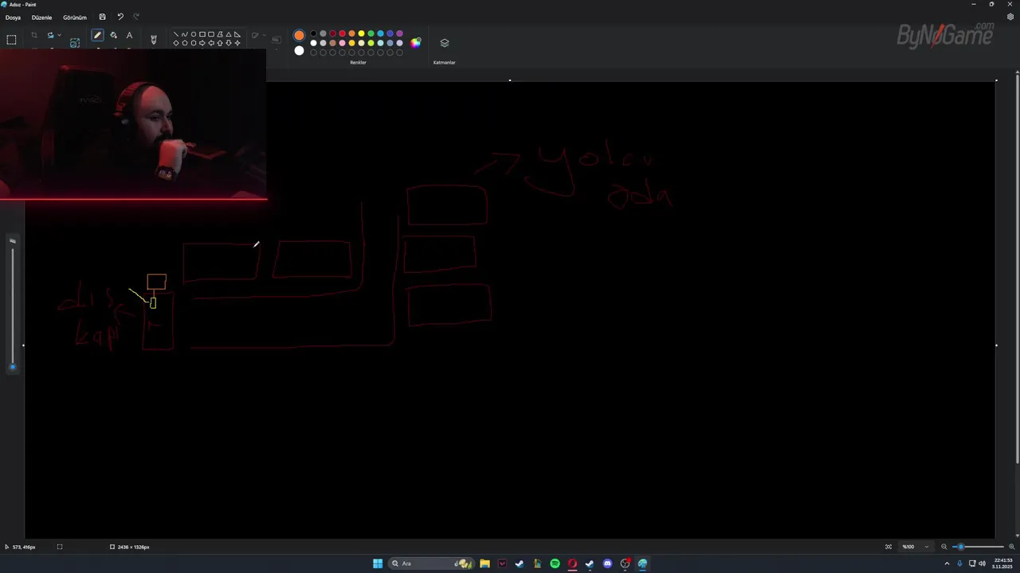Open the Brushes tool
Viewport: 1020px width, 573px height.
click(154, 39)
